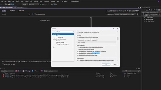Screen dimensions: 161x90
Task: Open the Build + IntelliSense dropdown
Action: pos(51,71)
